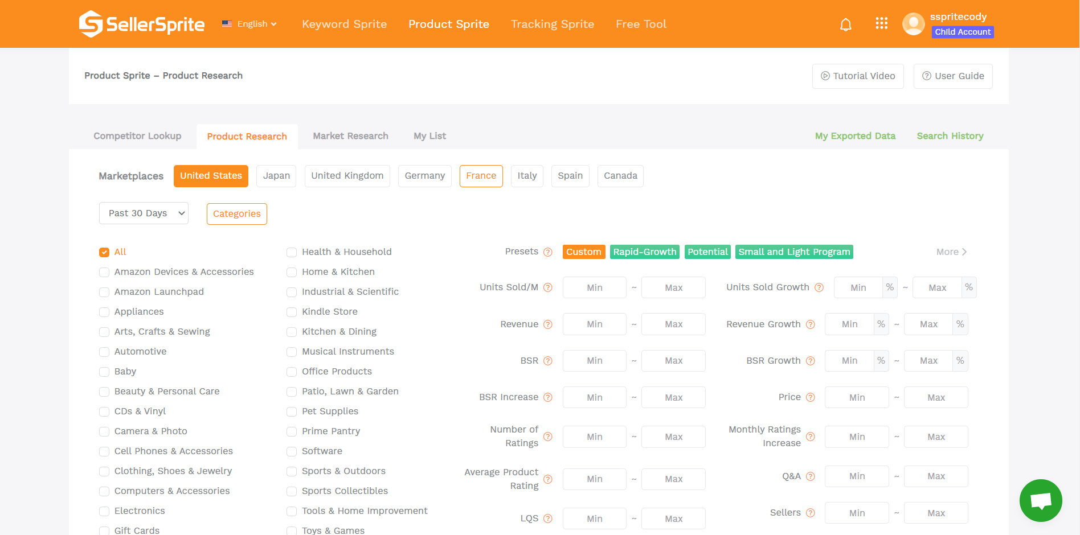Image resolution: width=1080 pixels, height=535 pixels.
Task: Select the Japan marketplace
Action: 276,176
